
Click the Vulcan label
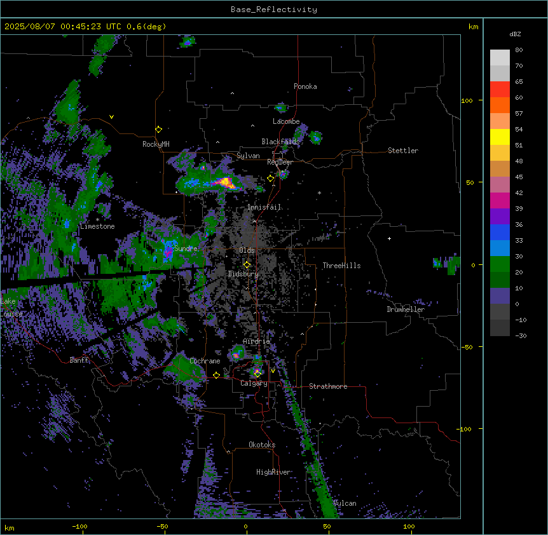tap(345, 503)
